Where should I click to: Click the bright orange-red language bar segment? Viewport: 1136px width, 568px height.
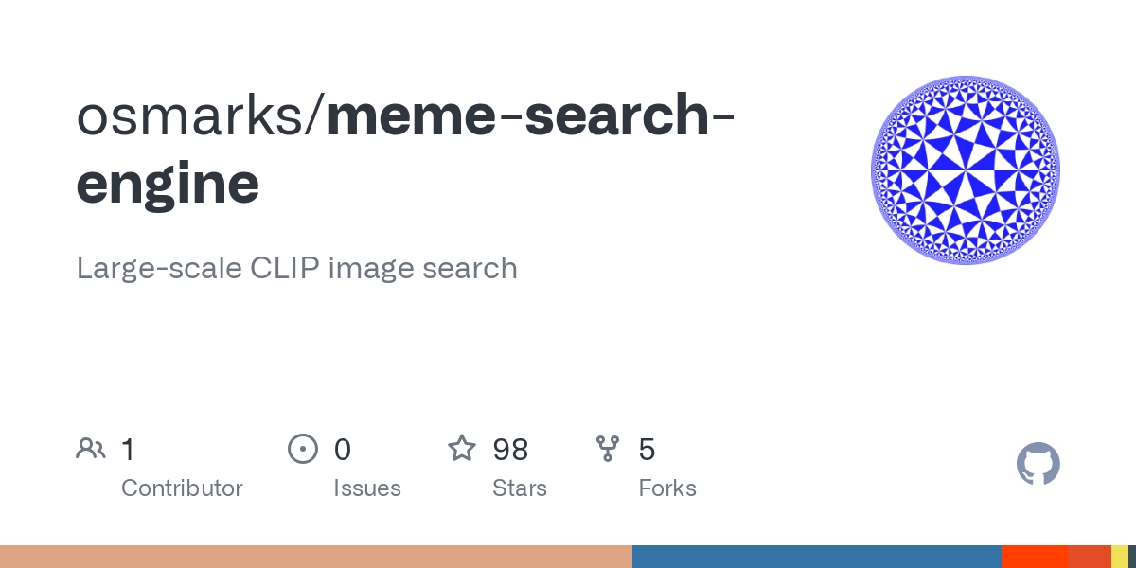coord(1035,557)
